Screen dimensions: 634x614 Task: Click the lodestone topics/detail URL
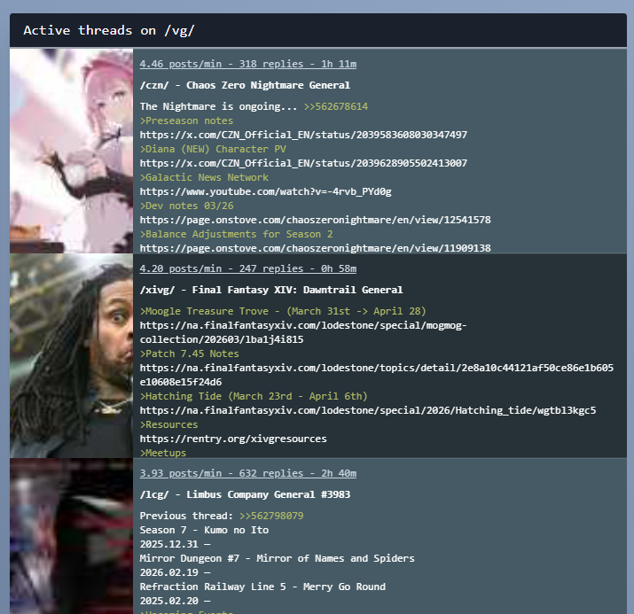377,375
